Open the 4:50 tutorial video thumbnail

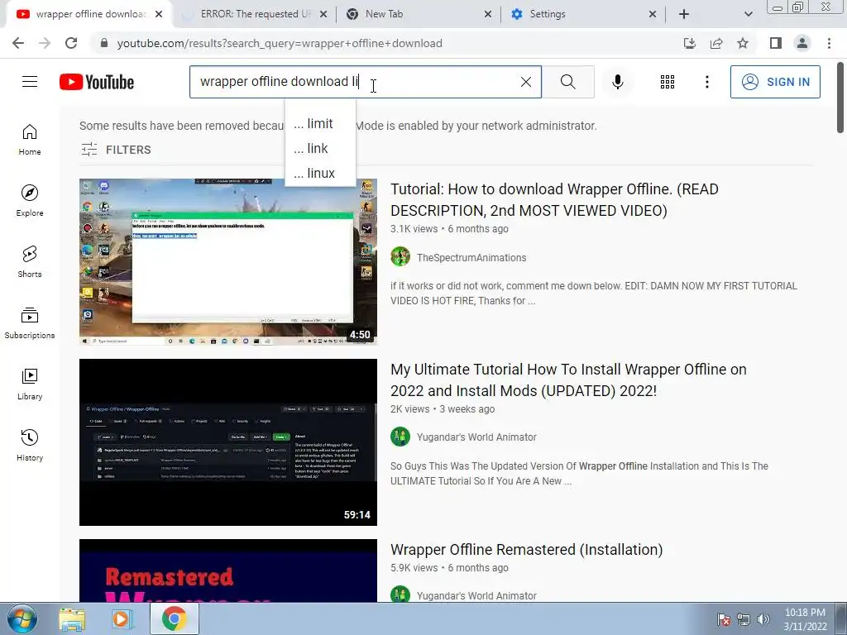(x=228, y=262)
